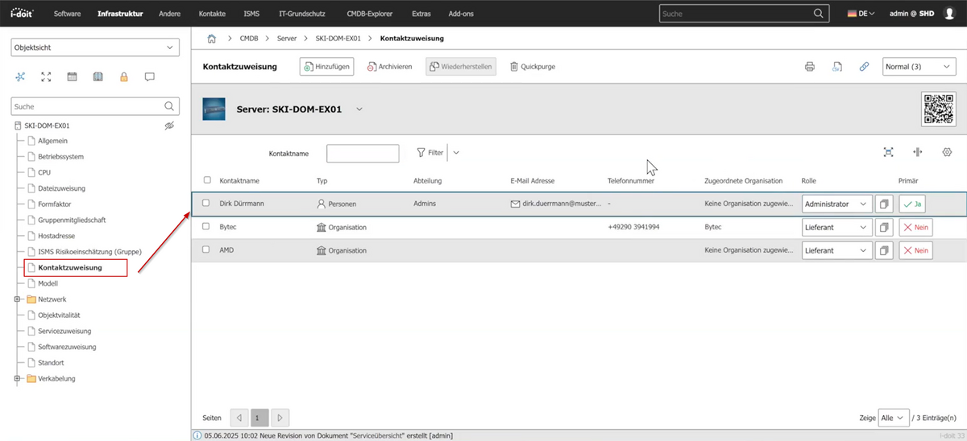The image size is (967, 441).
Task: Open the Kontakte menu
Action: [x=212, y=14]
